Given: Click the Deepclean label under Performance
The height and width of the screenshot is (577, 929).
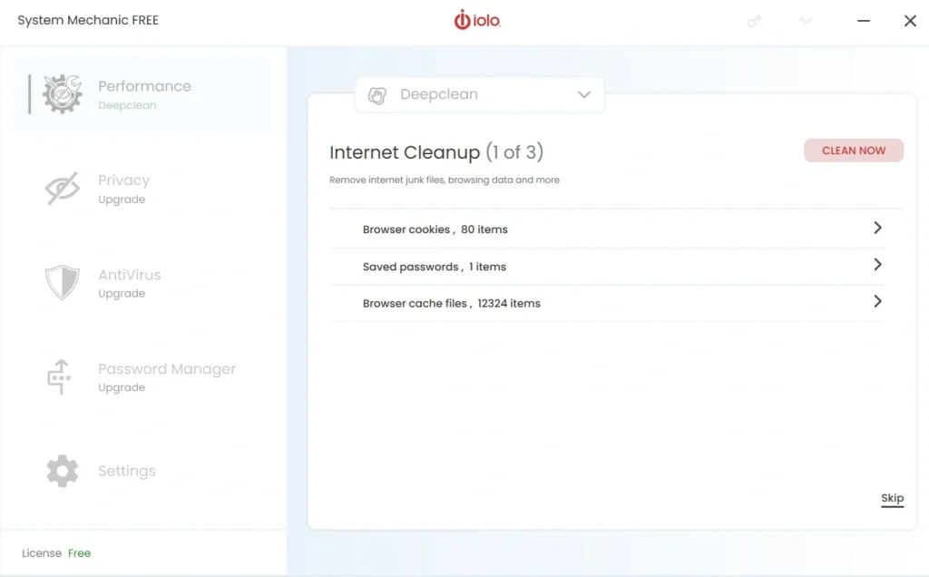Looking at the screenshot, I should [127, 105].
